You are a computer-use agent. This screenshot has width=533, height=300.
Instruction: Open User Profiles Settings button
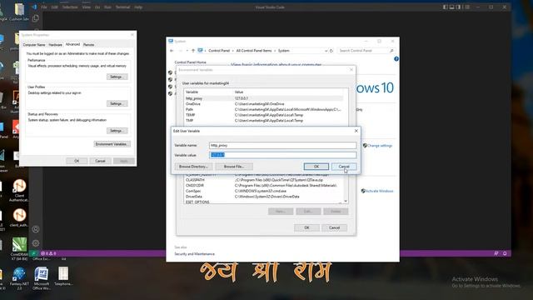pyautogui.click(x=117, y=103)
